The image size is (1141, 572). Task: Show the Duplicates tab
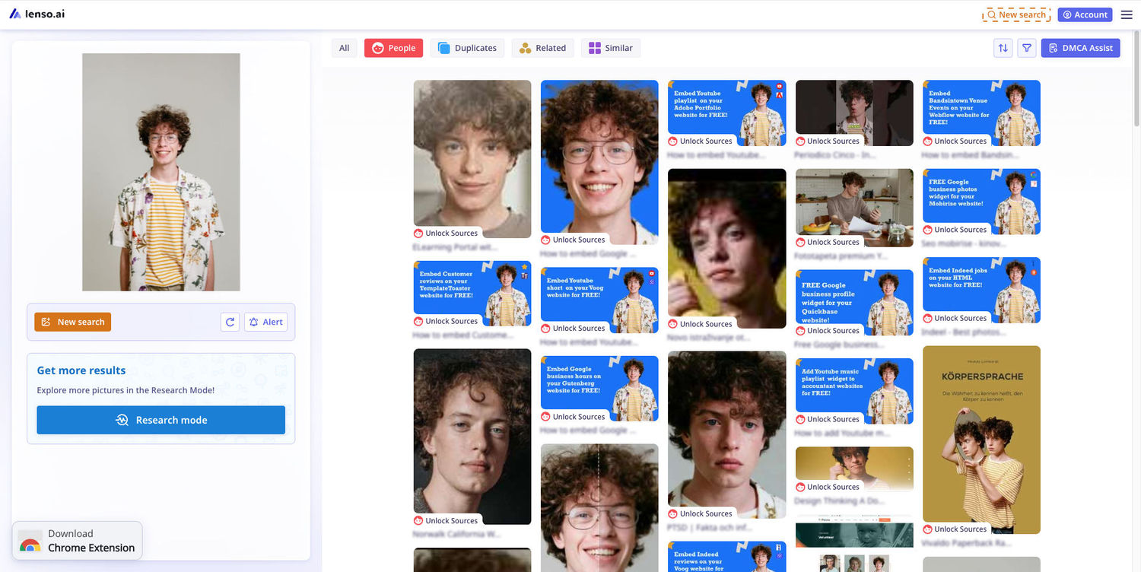point(467,48)
